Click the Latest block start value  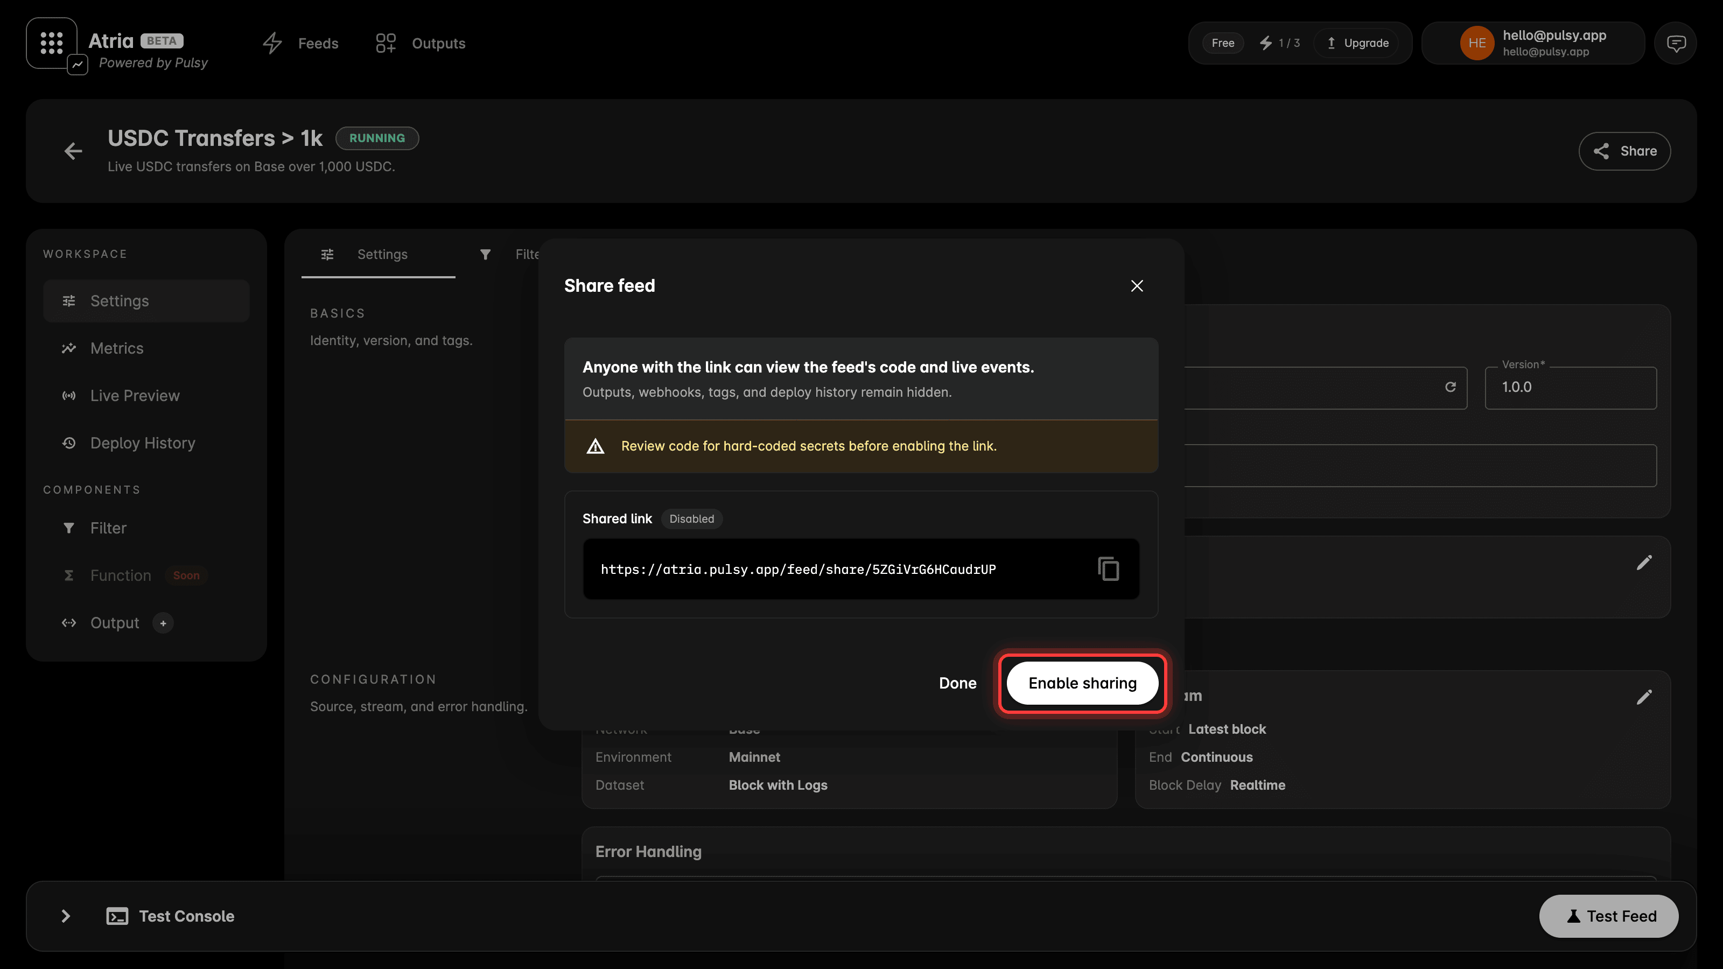tap(1227, 729)
